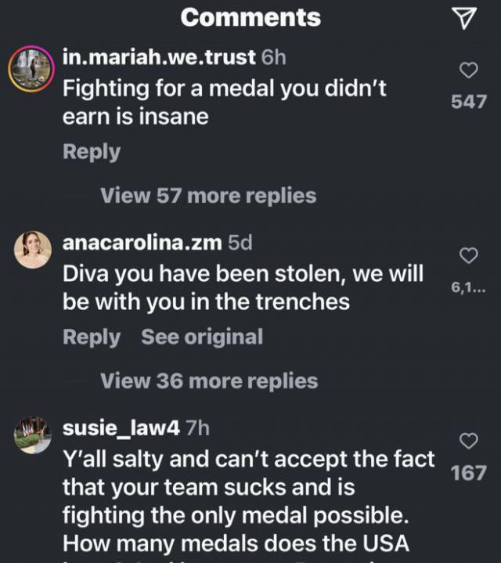Open in.mariah.we.trust profile picture
Image resolution: width=501 pixels, height=563 pixels.
31,69
